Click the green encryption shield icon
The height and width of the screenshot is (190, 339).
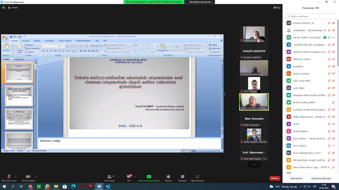3,8
